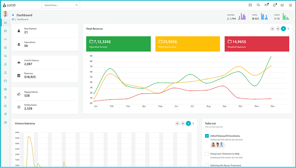
Task: Click inside the 'Search here...' field
Action: tap(59, 5)
